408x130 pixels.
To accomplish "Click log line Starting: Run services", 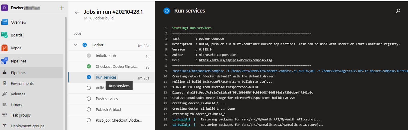I will (192, 28).
